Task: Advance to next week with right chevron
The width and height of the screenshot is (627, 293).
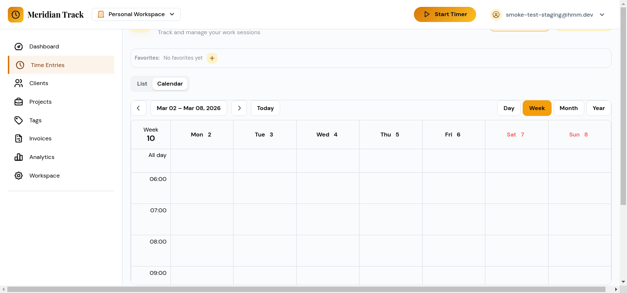Action: tap(239, 108)
